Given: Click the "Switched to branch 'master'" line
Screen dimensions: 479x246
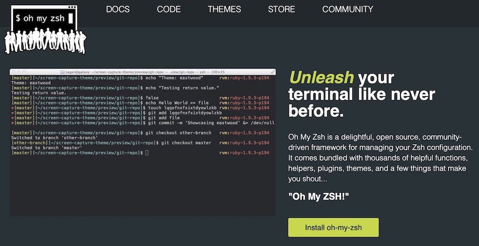Looking at the screenshot, I should (x=47, y=148).
